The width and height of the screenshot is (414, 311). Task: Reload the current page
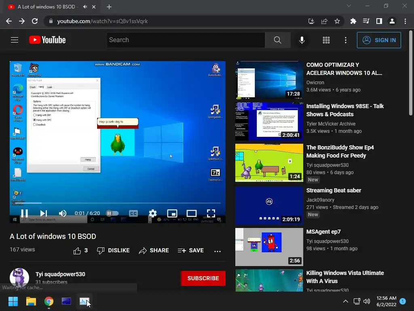35,21
